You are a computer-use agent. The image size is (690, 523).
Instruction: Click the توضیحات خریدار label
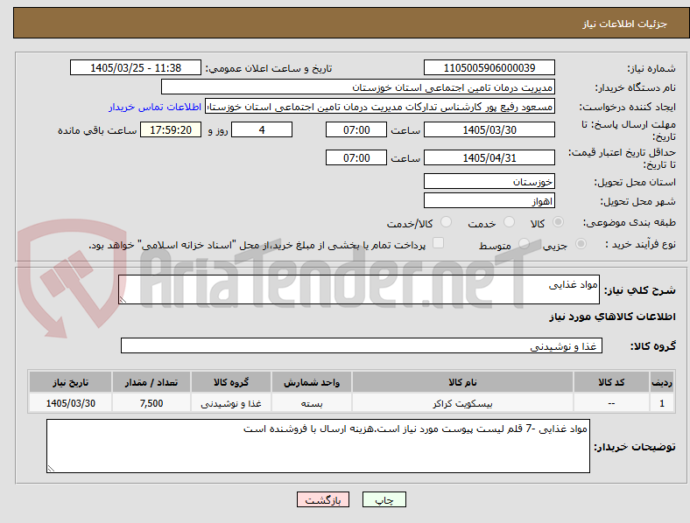pos(635,447)
